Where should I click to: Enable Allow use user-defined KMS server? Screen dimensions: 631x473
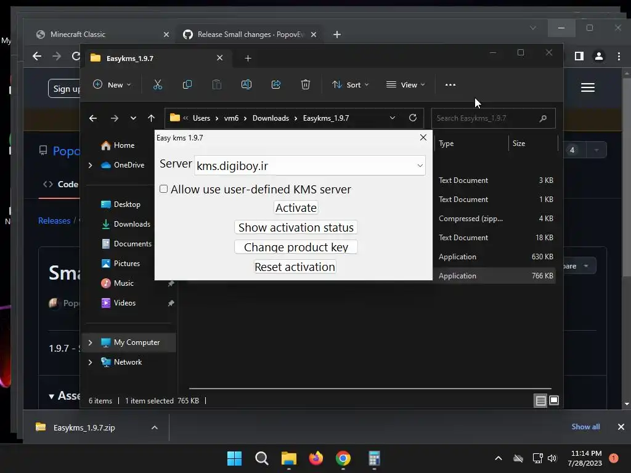click(x=163, y=189)
